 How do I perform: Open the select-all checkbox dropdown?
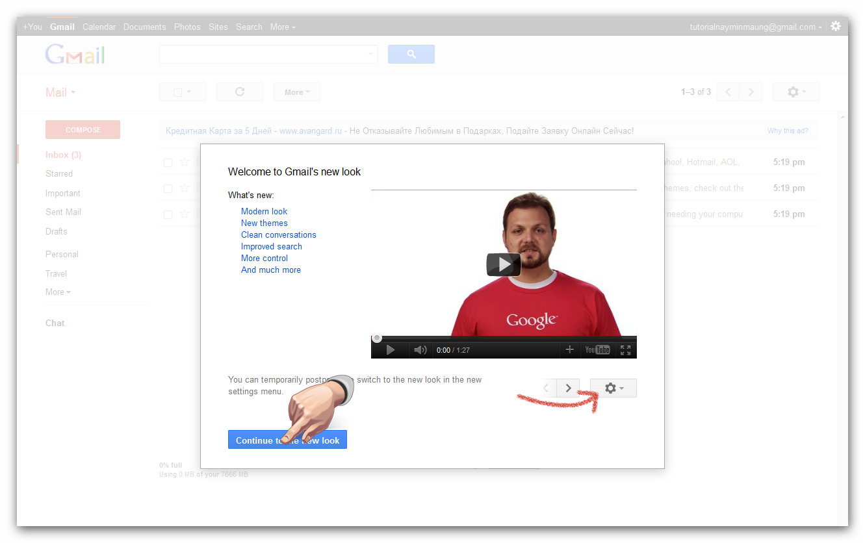point(183,92)
